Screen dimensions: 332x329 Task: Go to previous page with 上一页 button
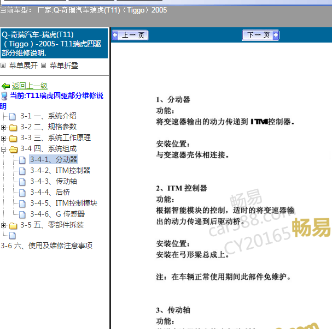(x=130, y=35)
